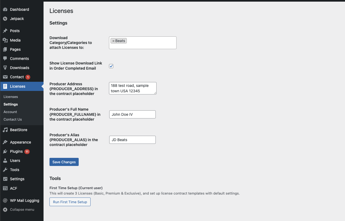Click the Licenses page heading

(61, 11)
